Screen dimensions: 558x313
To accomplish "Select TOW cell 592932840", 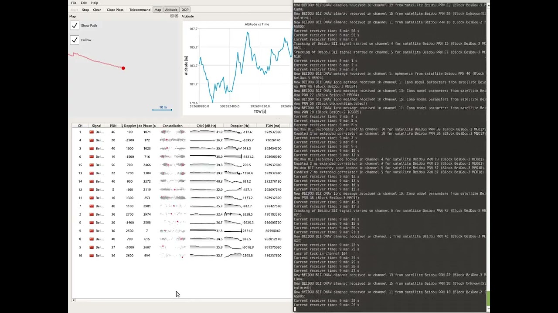I will [273, 165].
